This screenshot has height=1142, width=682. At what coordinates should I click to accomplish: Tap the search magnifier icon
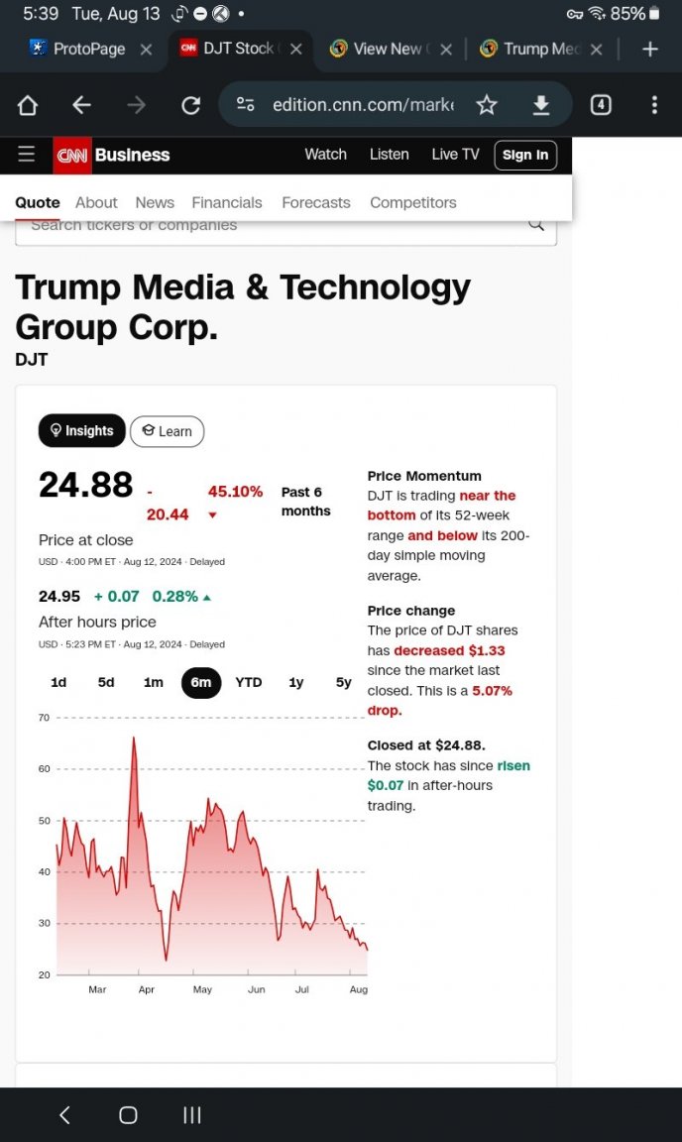[x=536, y=224]
